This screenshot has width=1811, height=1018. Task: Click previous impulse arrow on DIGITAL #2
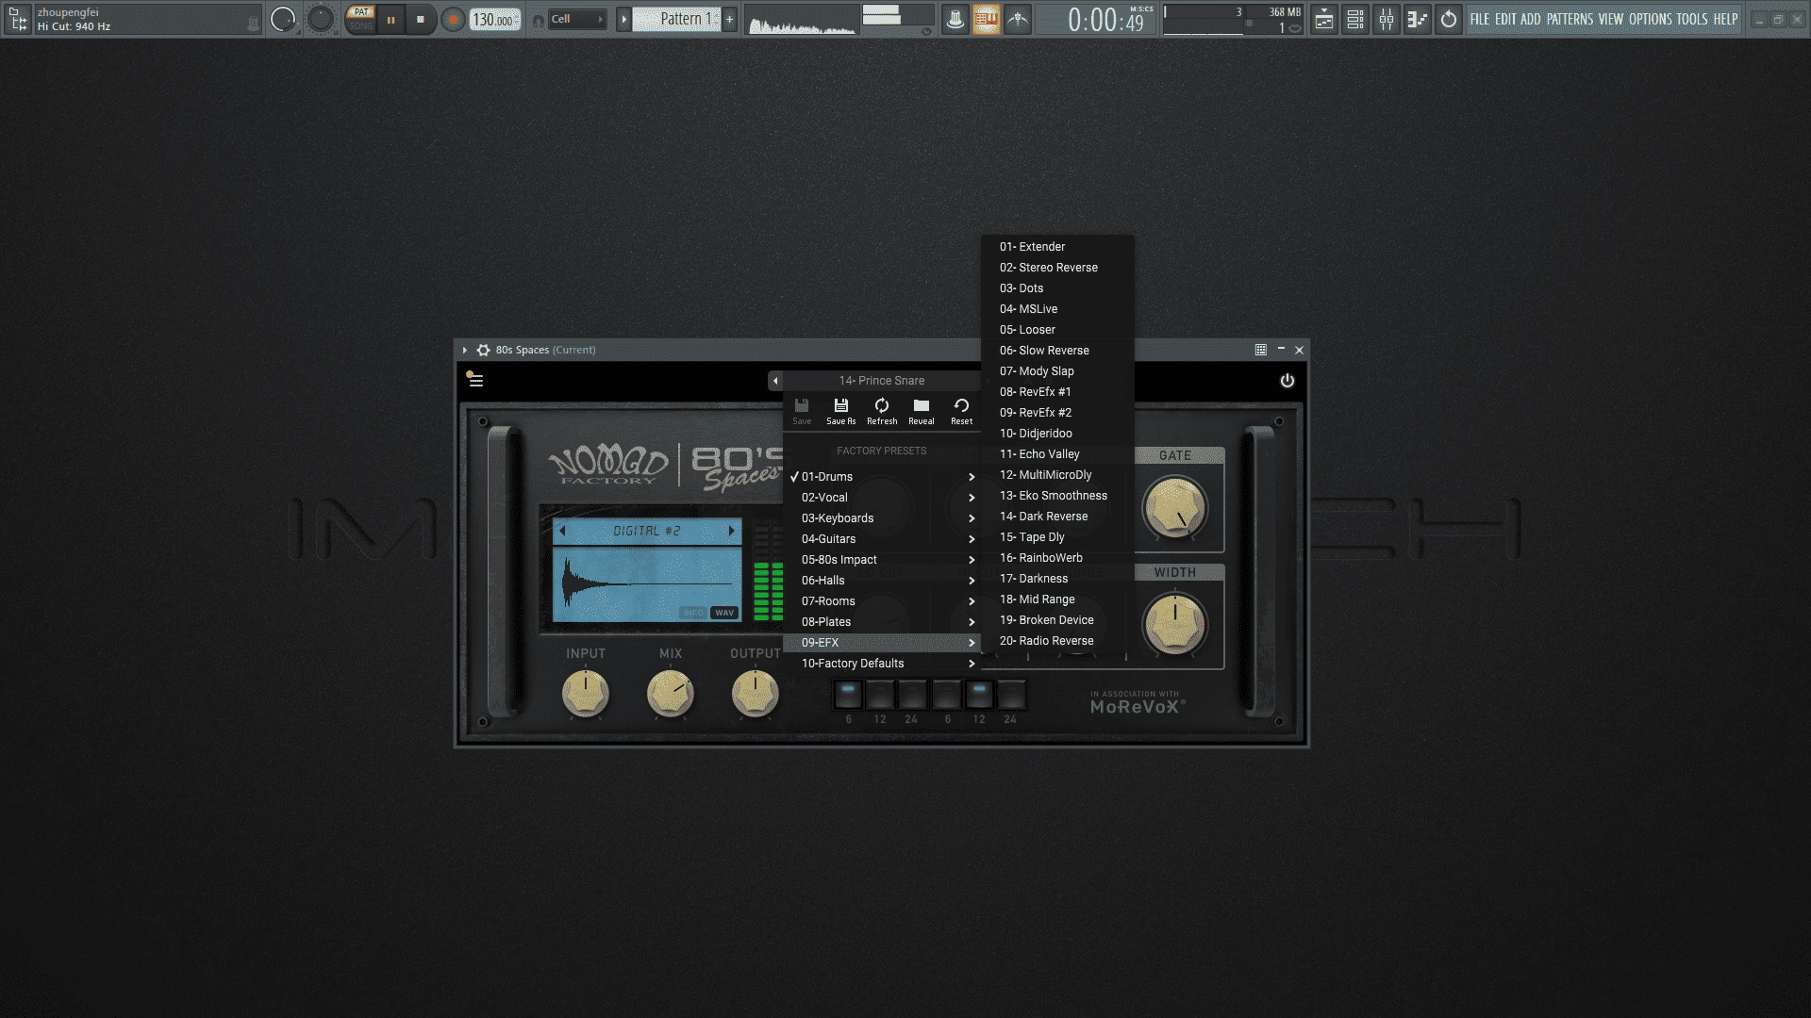563,532
